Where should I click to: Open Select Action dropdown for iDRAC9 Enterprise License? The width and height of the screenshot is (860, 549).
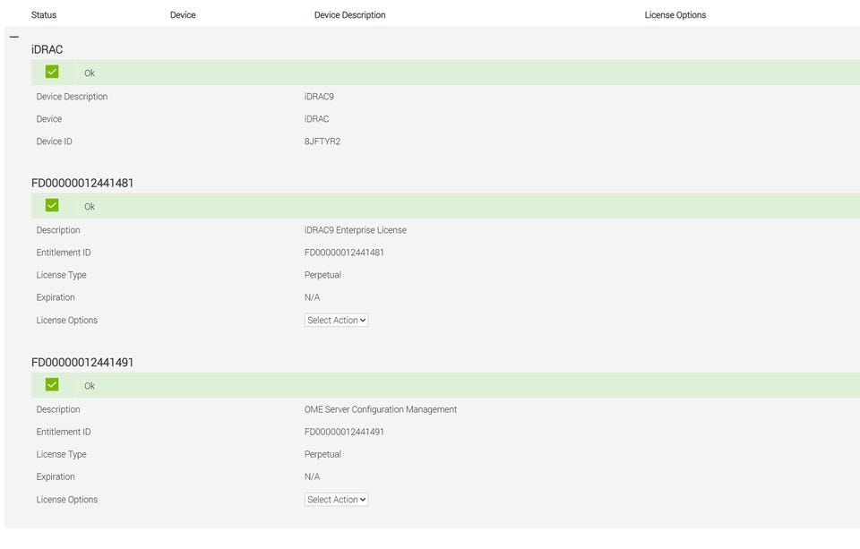click(336, 321)
